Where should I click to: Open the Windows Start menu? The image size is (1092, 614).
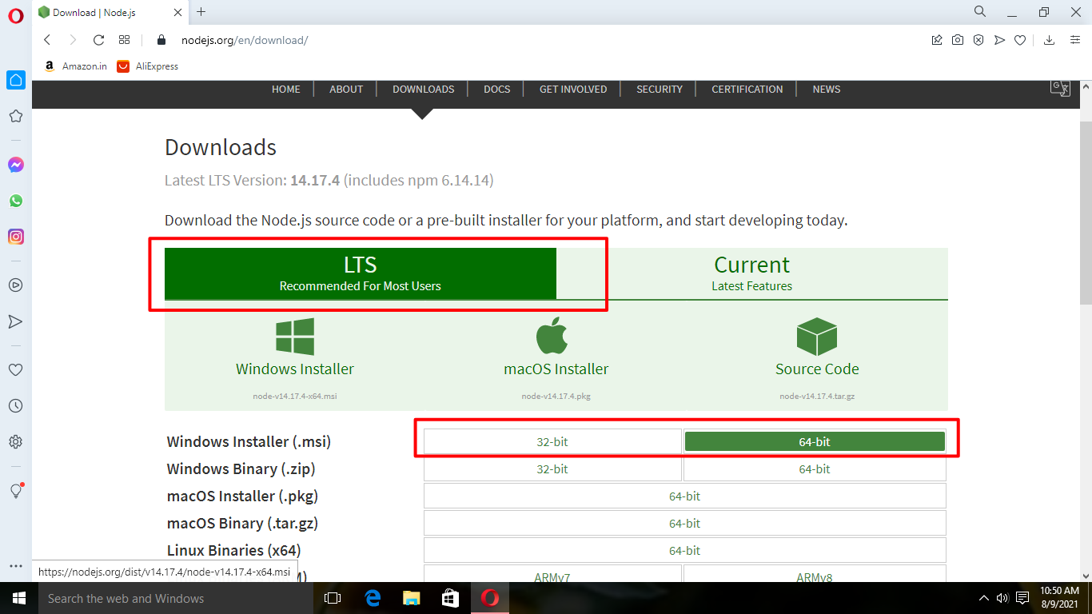coord(18,598)
